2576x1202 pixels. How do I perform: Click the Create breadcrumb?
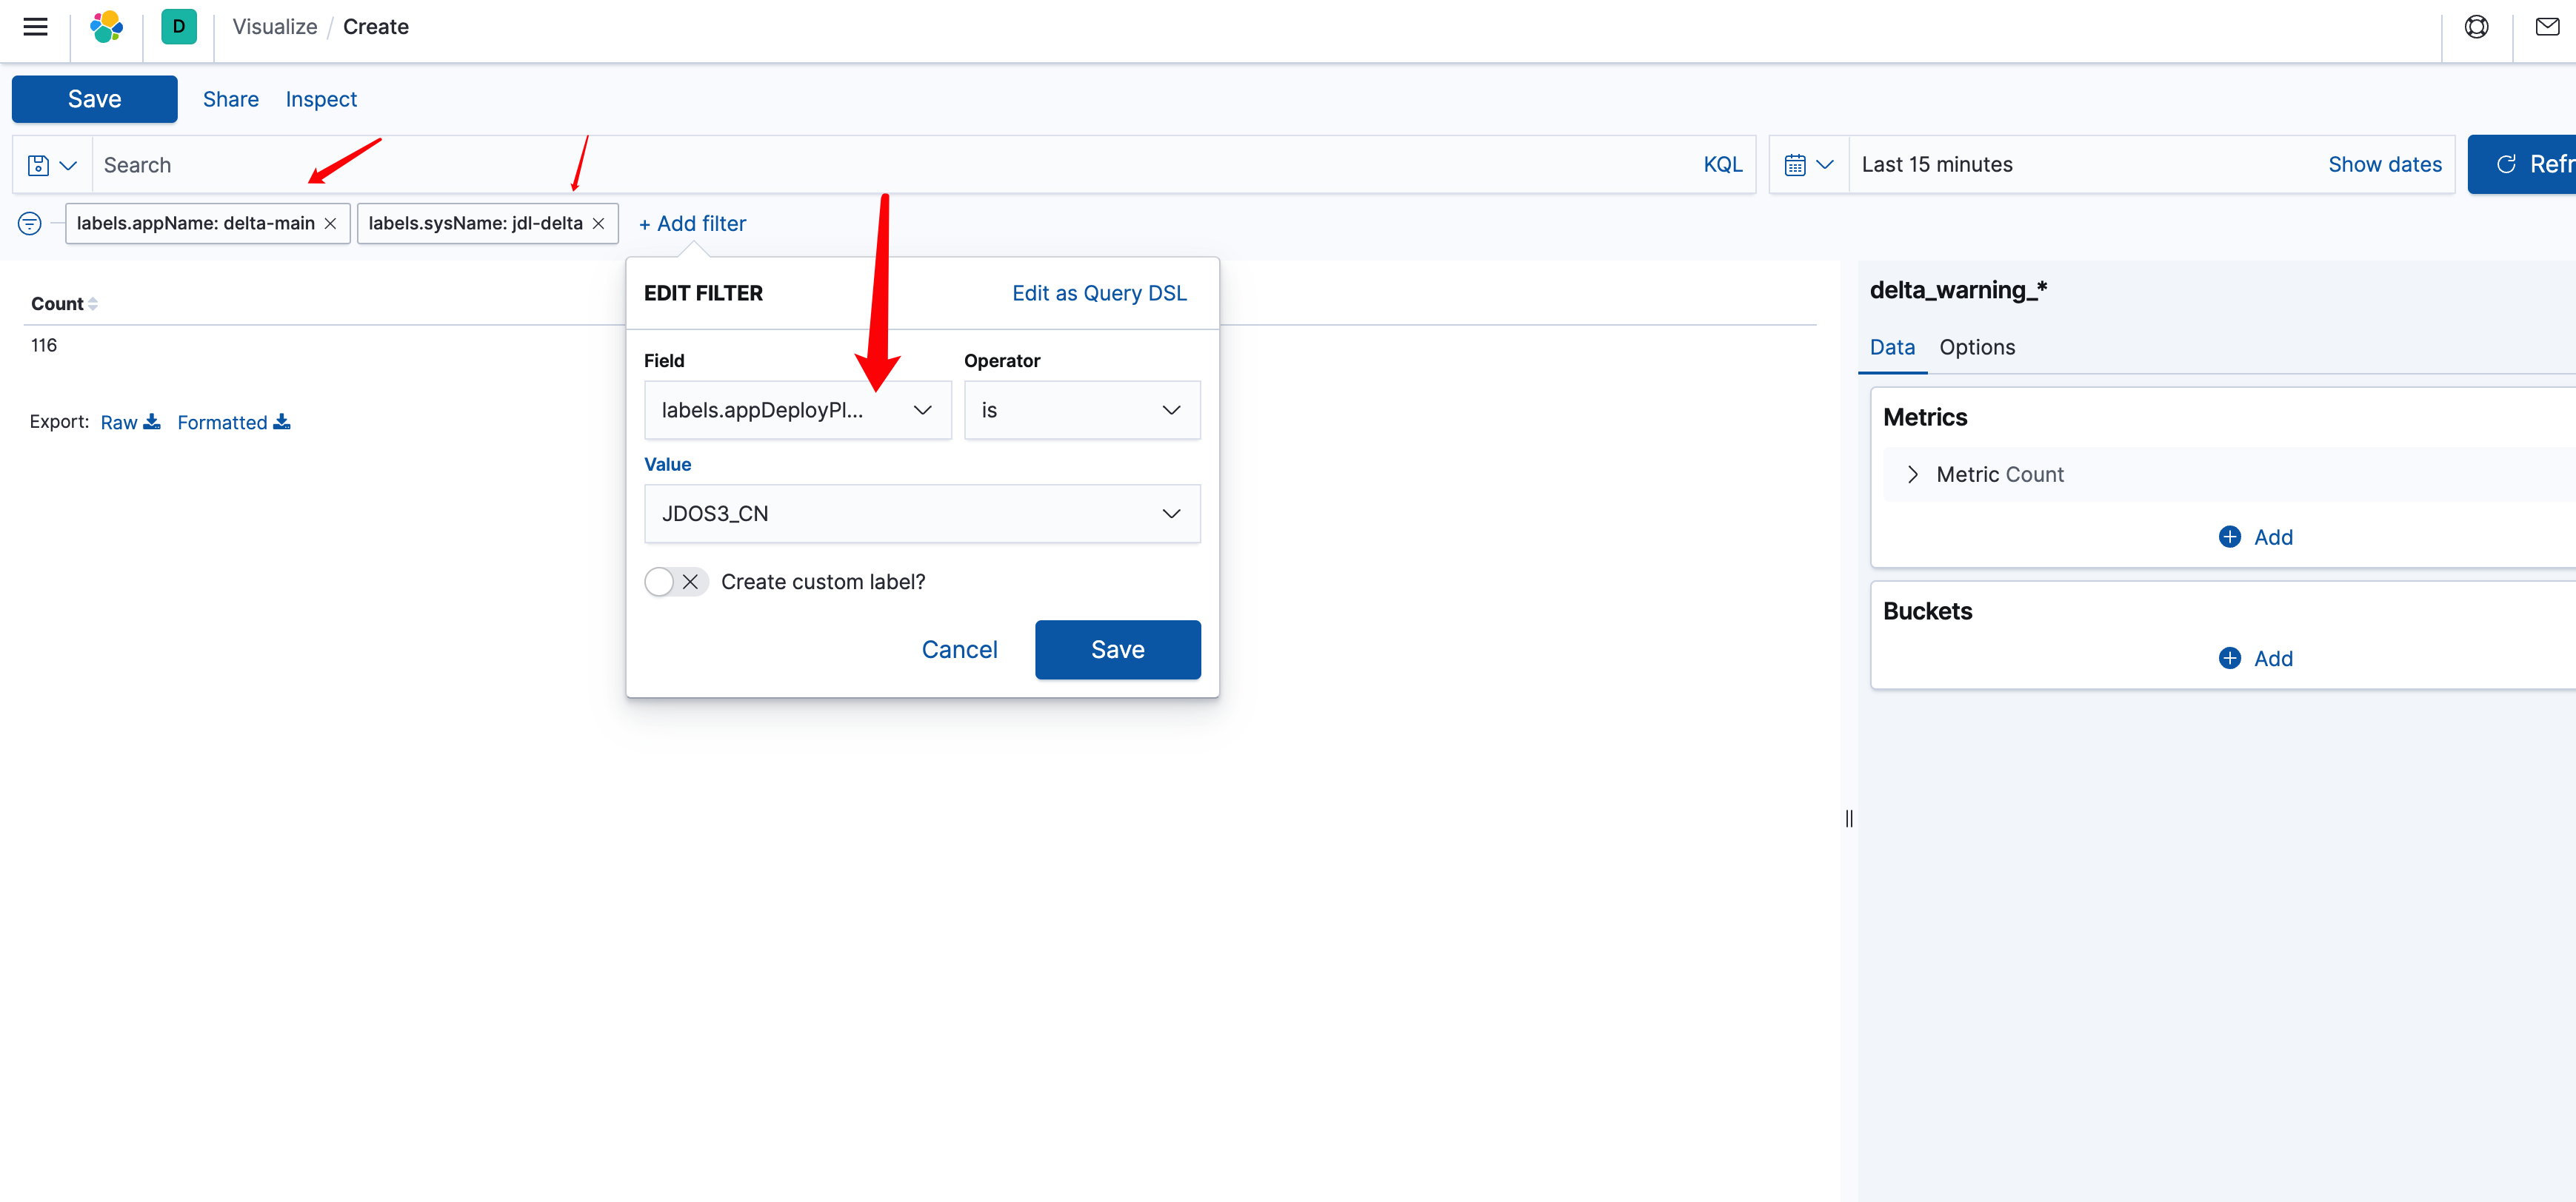click(376, 27)
